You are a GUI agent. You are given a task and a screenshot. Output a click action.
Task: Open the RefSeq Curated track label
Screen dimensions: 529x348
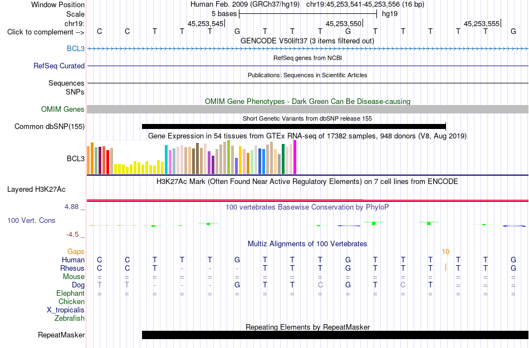[x=59, y=66]
